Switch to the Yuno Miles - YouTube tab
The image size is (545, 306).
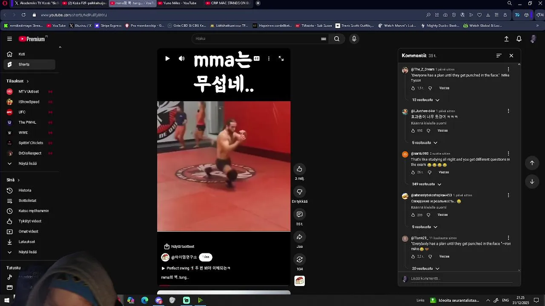pyautogui.click(x=180, y=3)
